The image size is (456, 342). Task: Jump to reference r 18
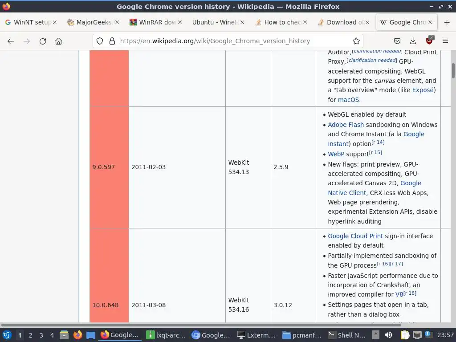410,293
